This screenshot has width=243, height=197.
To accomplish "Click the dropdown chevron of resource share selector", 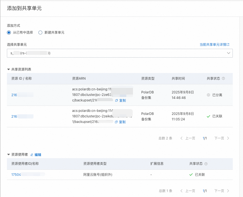I will [x=228, y=53].
